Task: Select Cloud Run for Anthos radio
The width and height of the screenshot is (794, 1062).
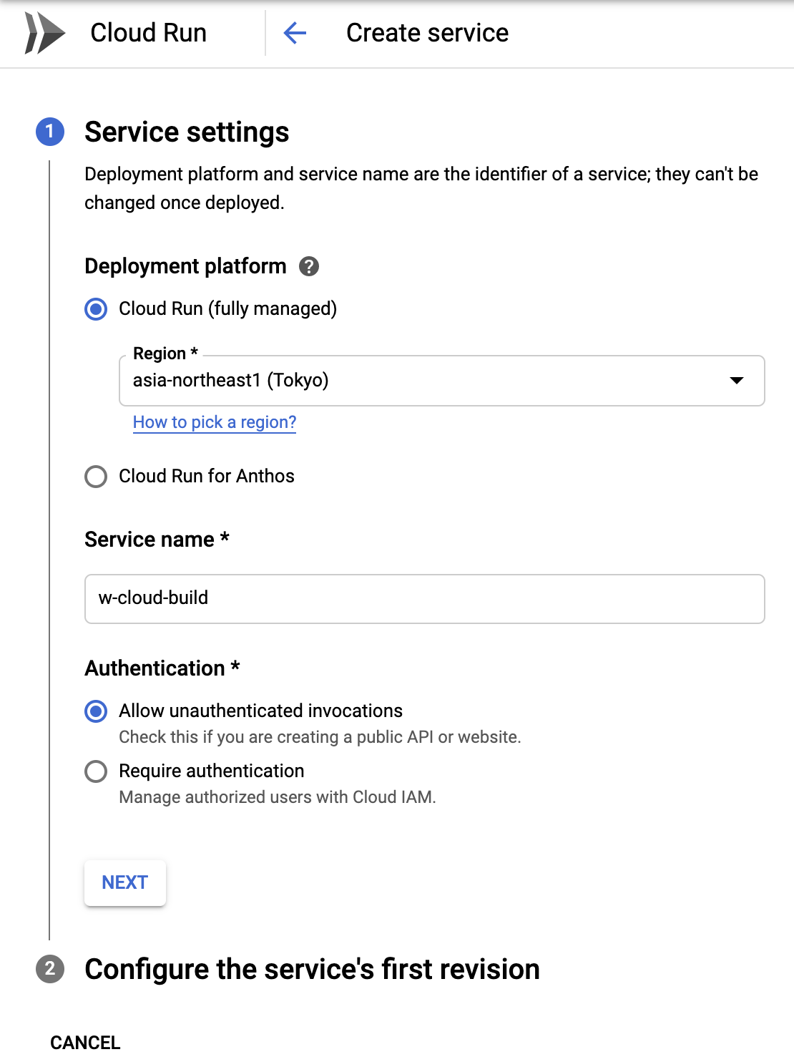Action: 96,477
